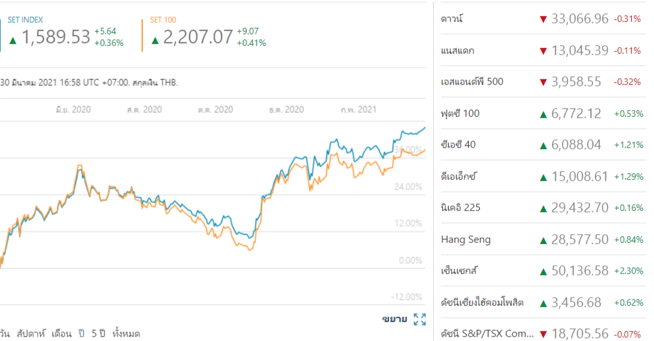Click the expand chart arrows icon
The height and width of the screenshot is (341, 654).
click(420, 319)
